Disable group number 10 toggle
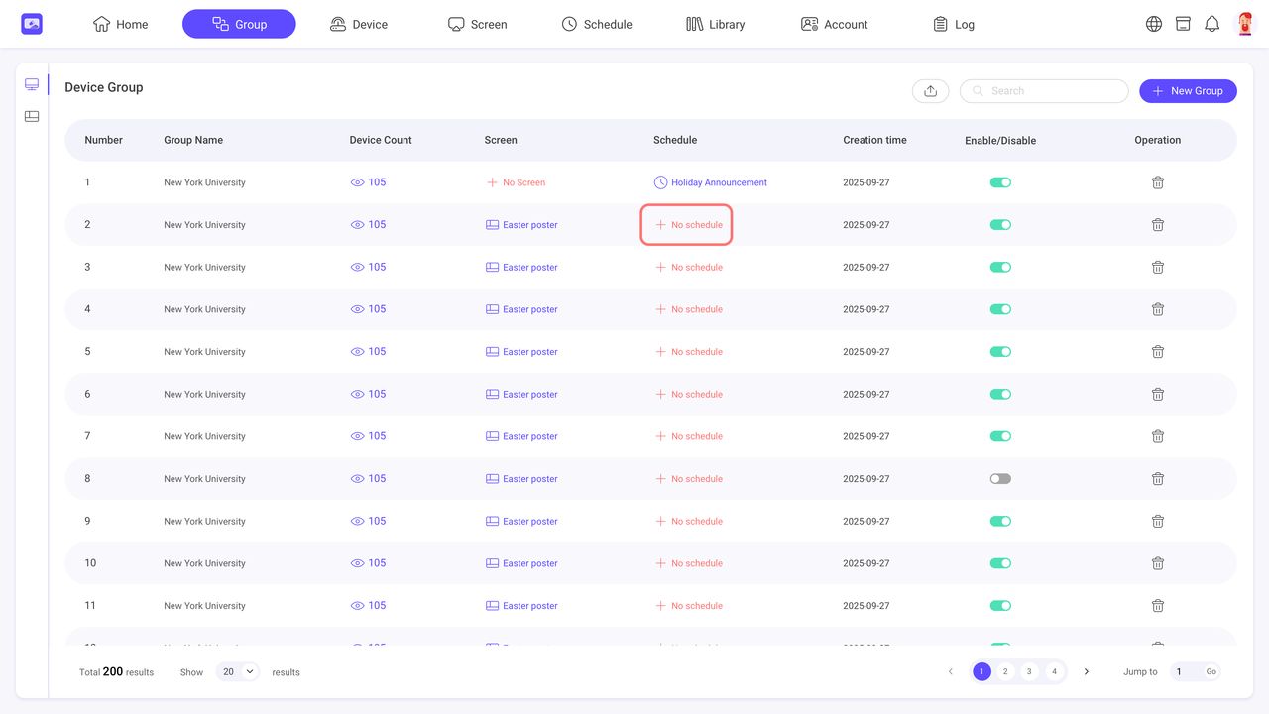The image size is (1269, 714). (1000, 563)
